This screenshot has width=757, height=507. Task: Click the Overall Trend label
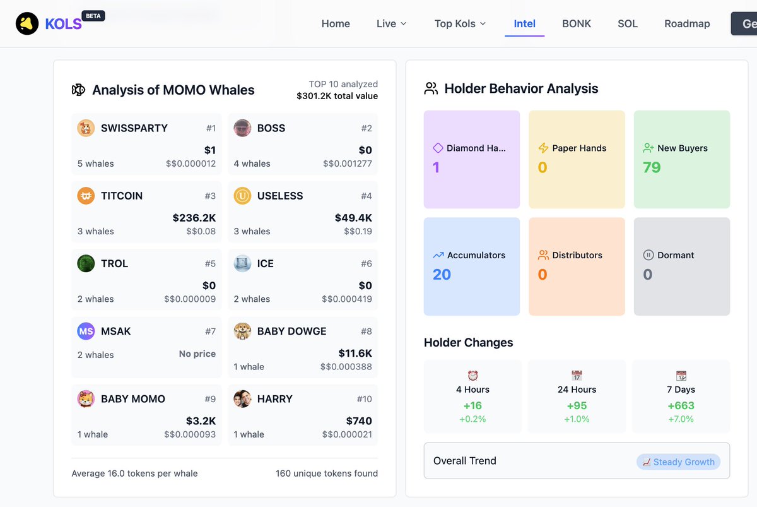[x=465, y=461]
